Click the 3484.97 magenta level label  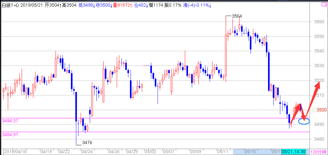point(10,135)
